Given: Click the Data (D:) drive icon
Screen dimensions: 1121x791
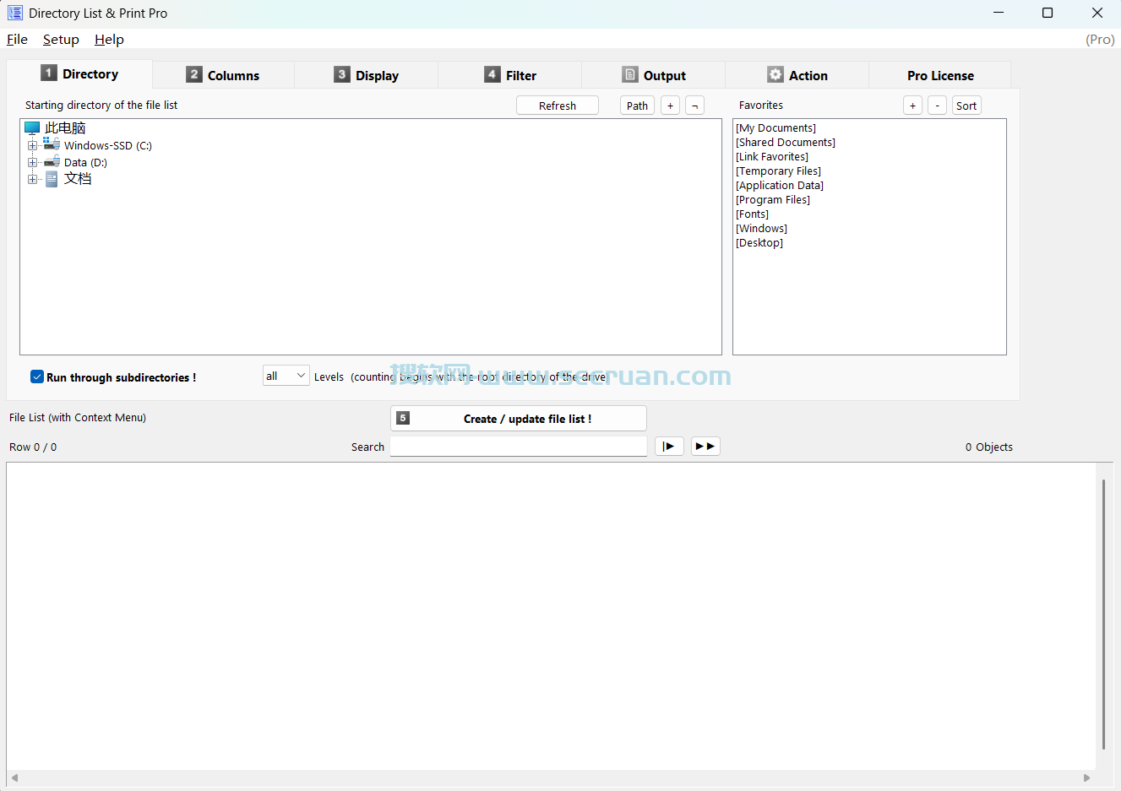Looking at the screenshot, I should pos(52,161).
